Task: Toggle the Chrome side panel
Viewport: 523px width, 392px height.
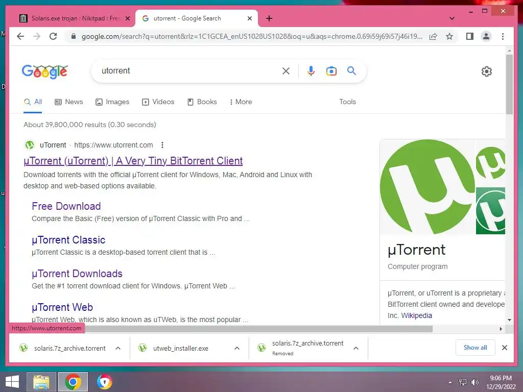Action: coord(470,36)
